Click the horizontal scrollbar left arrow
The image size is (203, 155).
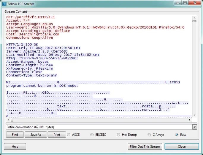pos(8,120)
